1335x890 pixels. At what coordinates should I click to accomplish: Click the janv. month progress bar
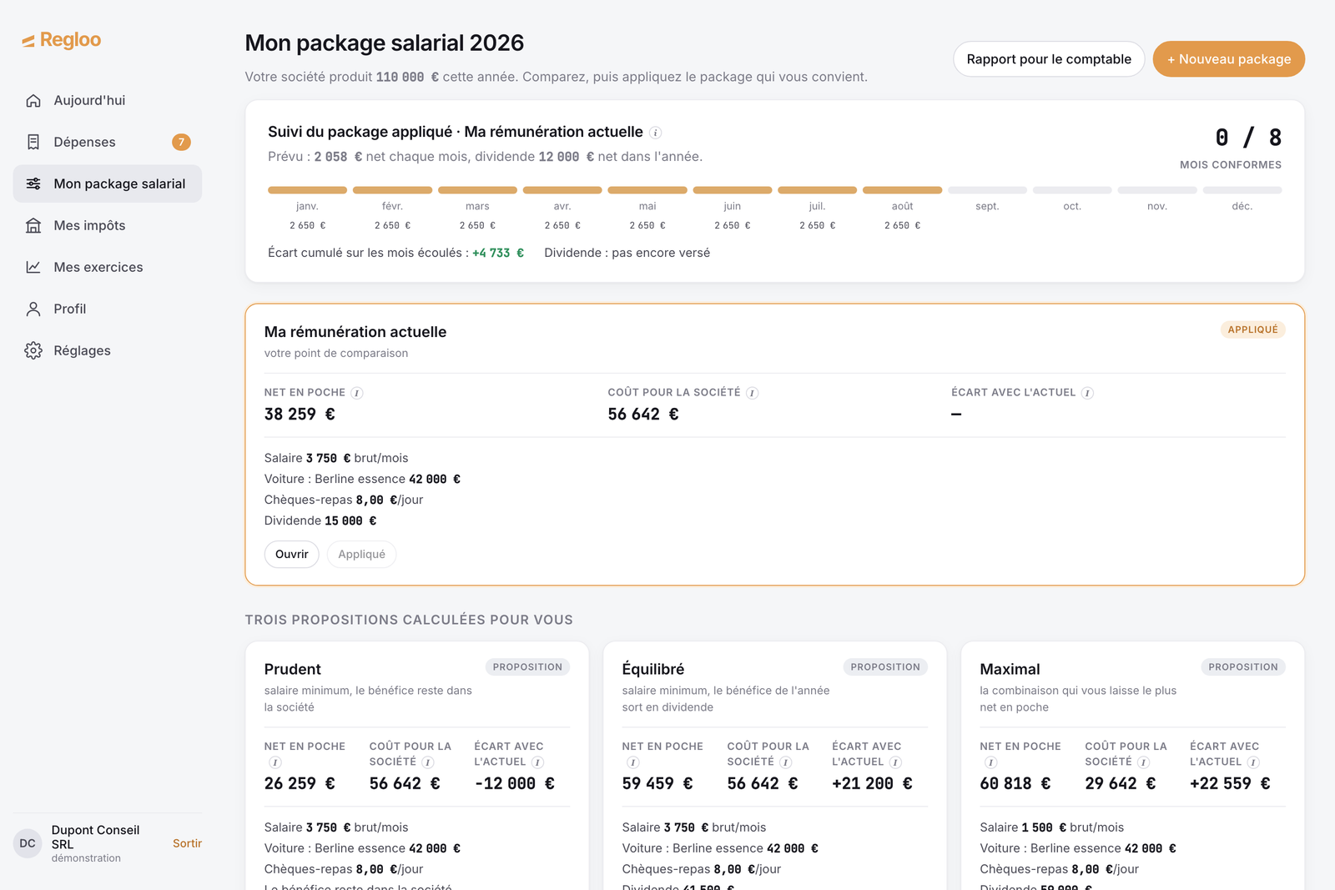(x=307, y=190)
